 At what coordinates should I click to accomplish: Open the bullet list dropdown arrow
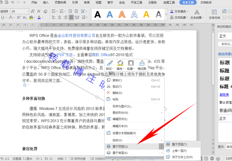coord(57,11)
